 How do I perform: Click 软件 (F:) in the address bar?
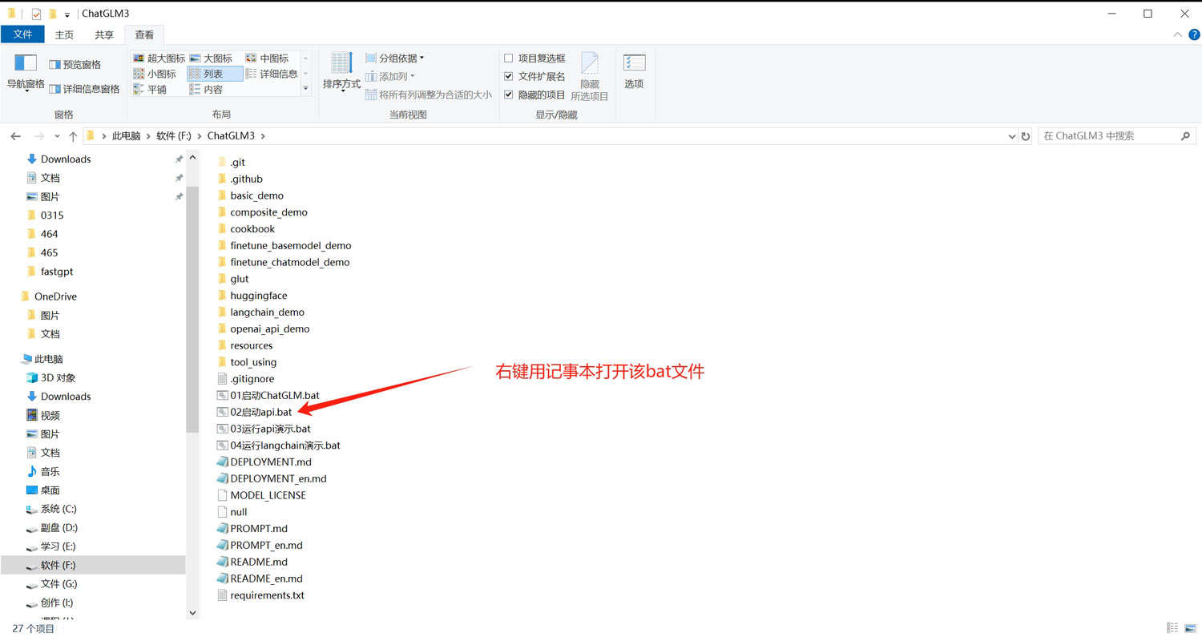[174, 136]
